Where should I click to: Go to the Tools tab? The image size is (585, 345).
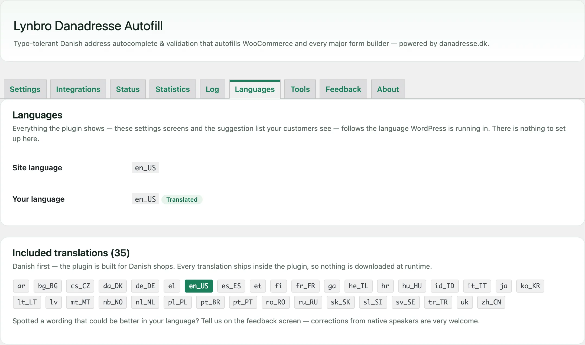[300, 89]
